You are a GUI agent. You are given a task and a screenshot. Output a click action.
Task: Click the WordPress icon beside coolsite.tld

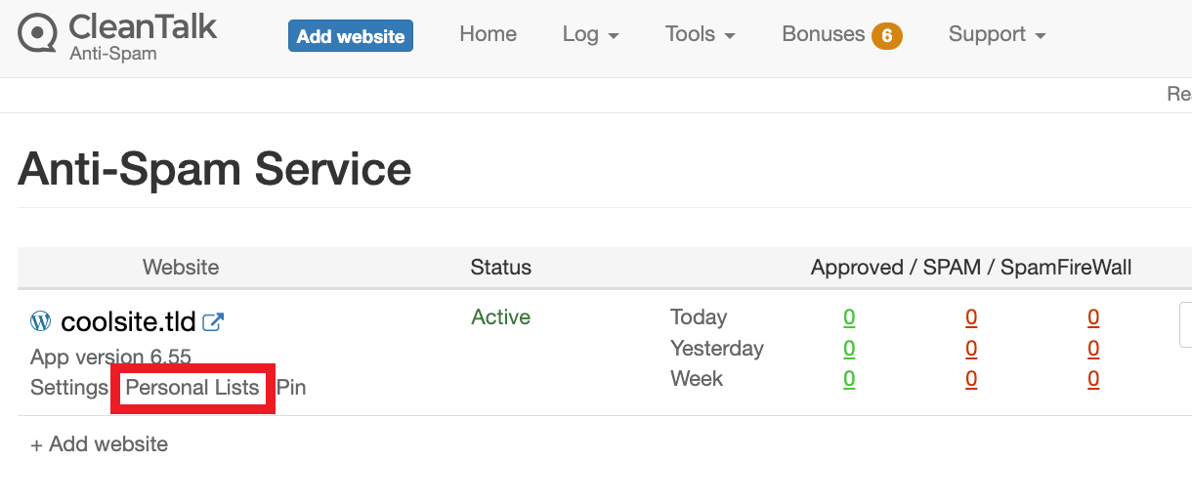pos(41,320)
